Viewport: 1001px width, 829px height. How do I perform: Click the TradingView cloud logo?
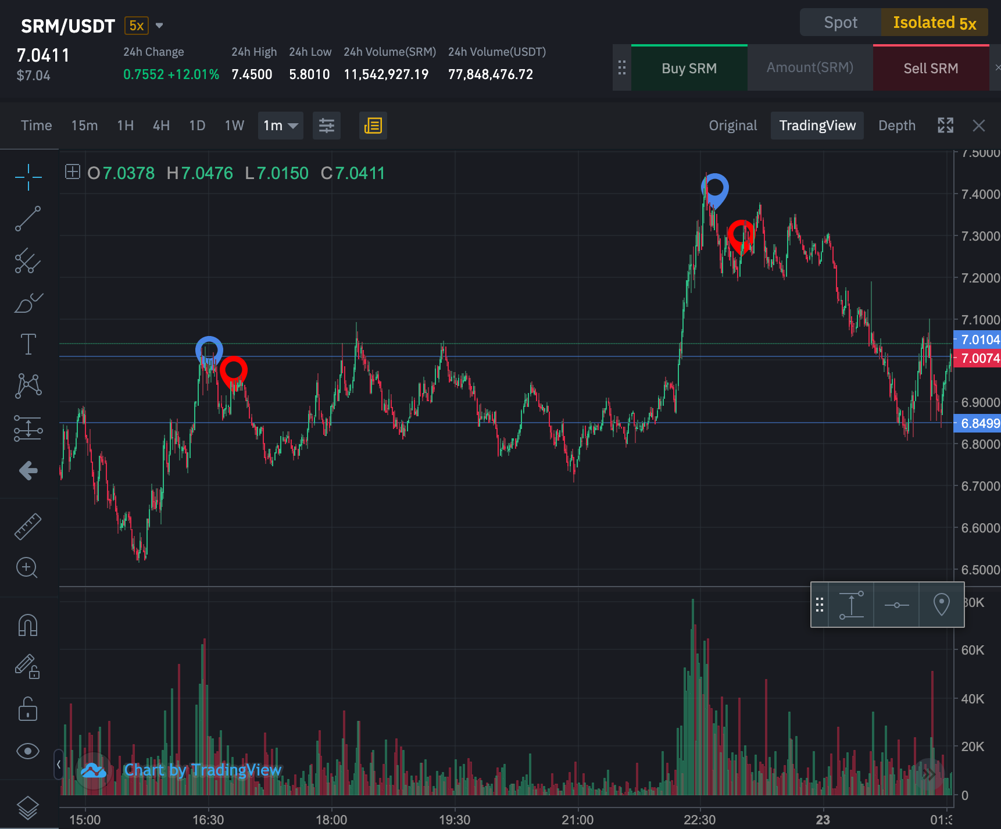point(94,771)
